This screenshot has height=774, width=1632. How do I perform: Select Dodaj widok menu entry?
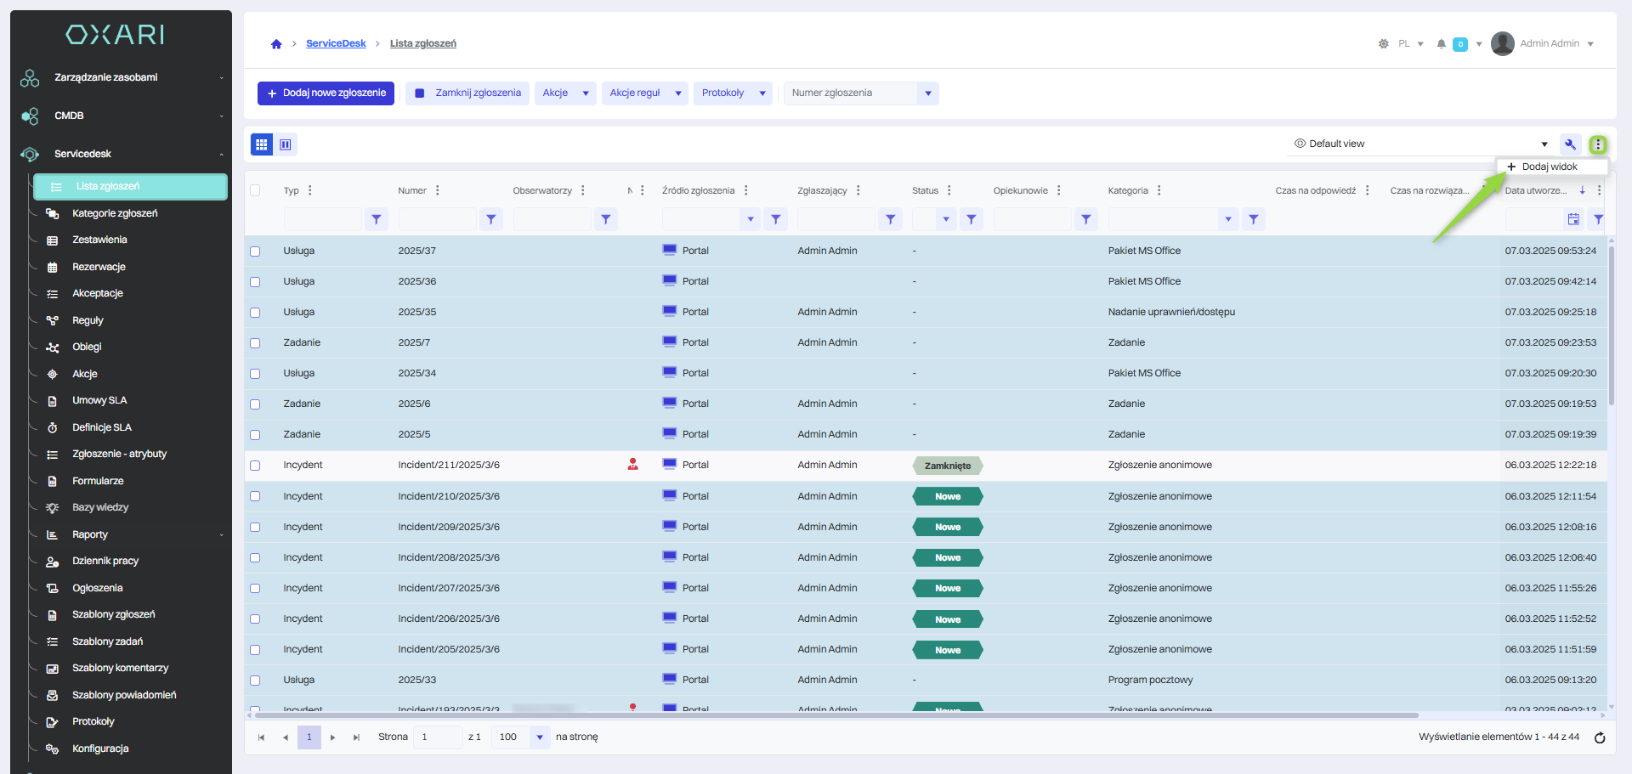(x=1549, y=167)
